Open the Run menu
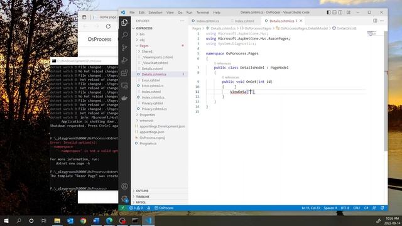Viewport: 402px width, 226px height. pos(189,13)
